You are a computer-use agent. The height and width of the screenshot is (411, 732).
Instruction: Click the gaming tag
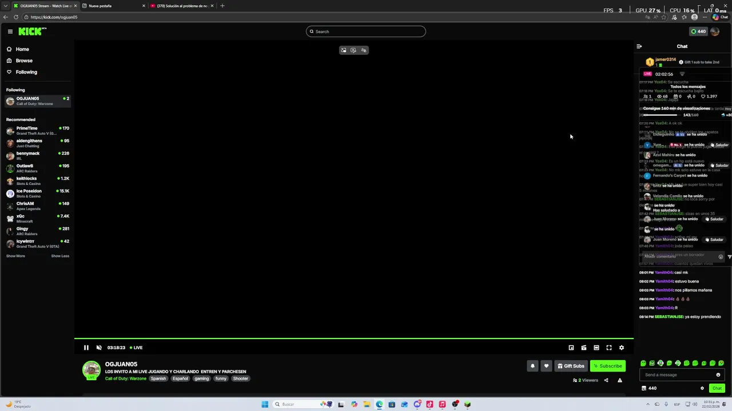click(201, 378)
